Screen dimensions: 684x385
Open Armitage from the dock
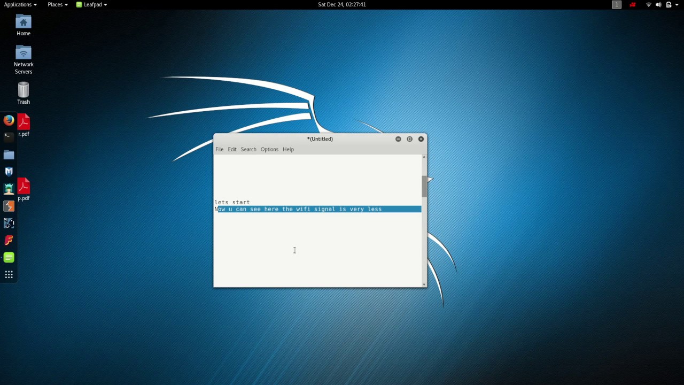tap(9, 189)
